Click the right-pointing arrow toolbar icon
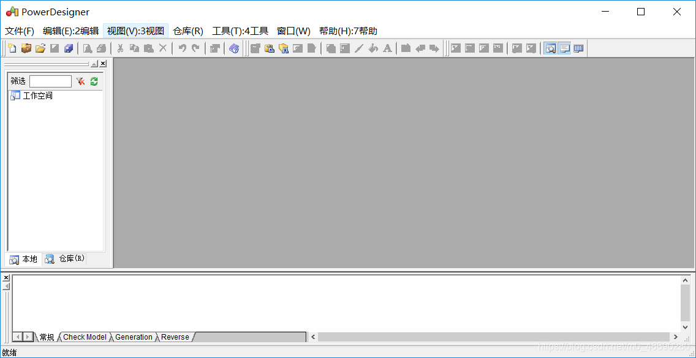 [434, 48]
